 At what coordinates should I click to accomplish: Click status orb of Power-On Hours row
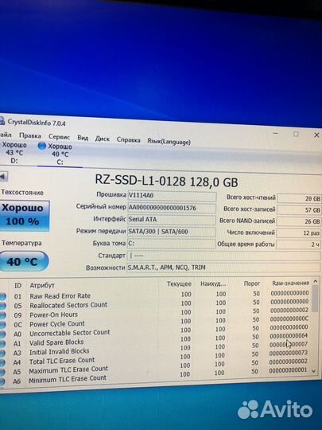click(2, 315)
